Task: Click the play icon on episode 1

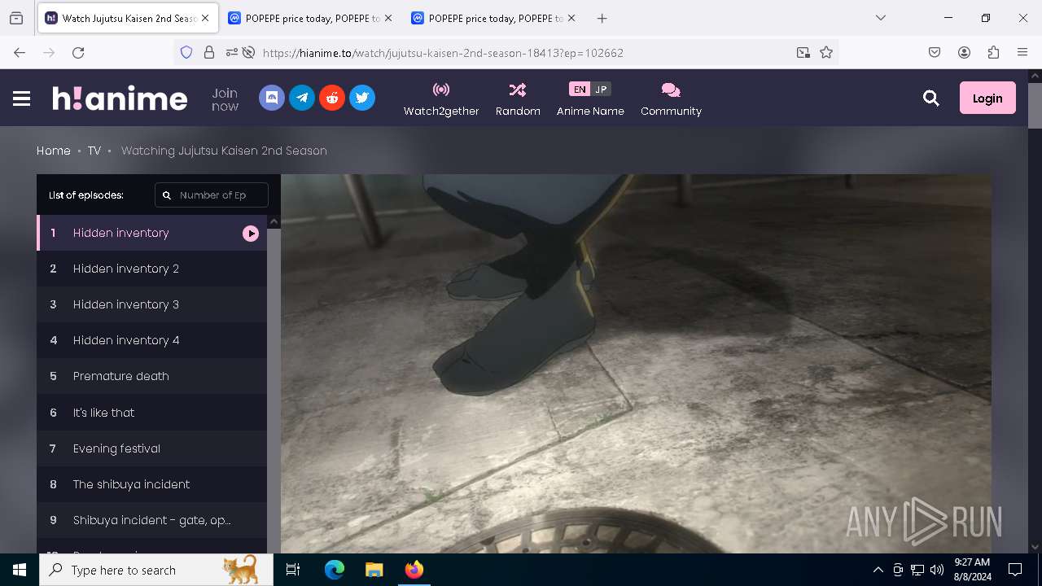Action: coord(251,234)
